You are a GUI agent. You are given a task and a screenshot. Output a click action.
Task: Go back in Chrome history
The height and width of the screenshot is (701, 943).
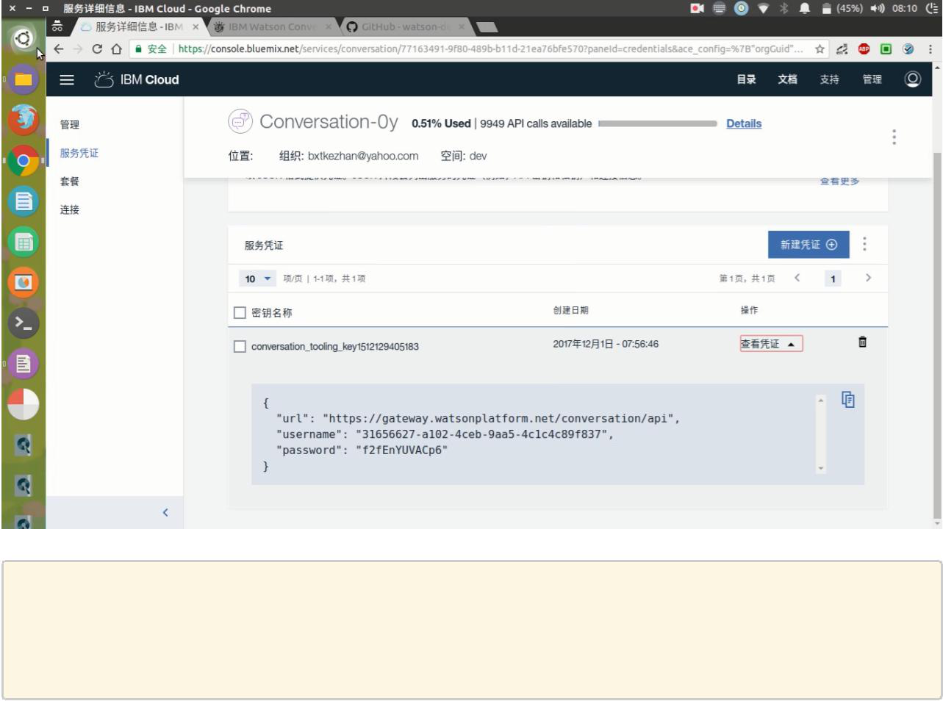[59, 49]
